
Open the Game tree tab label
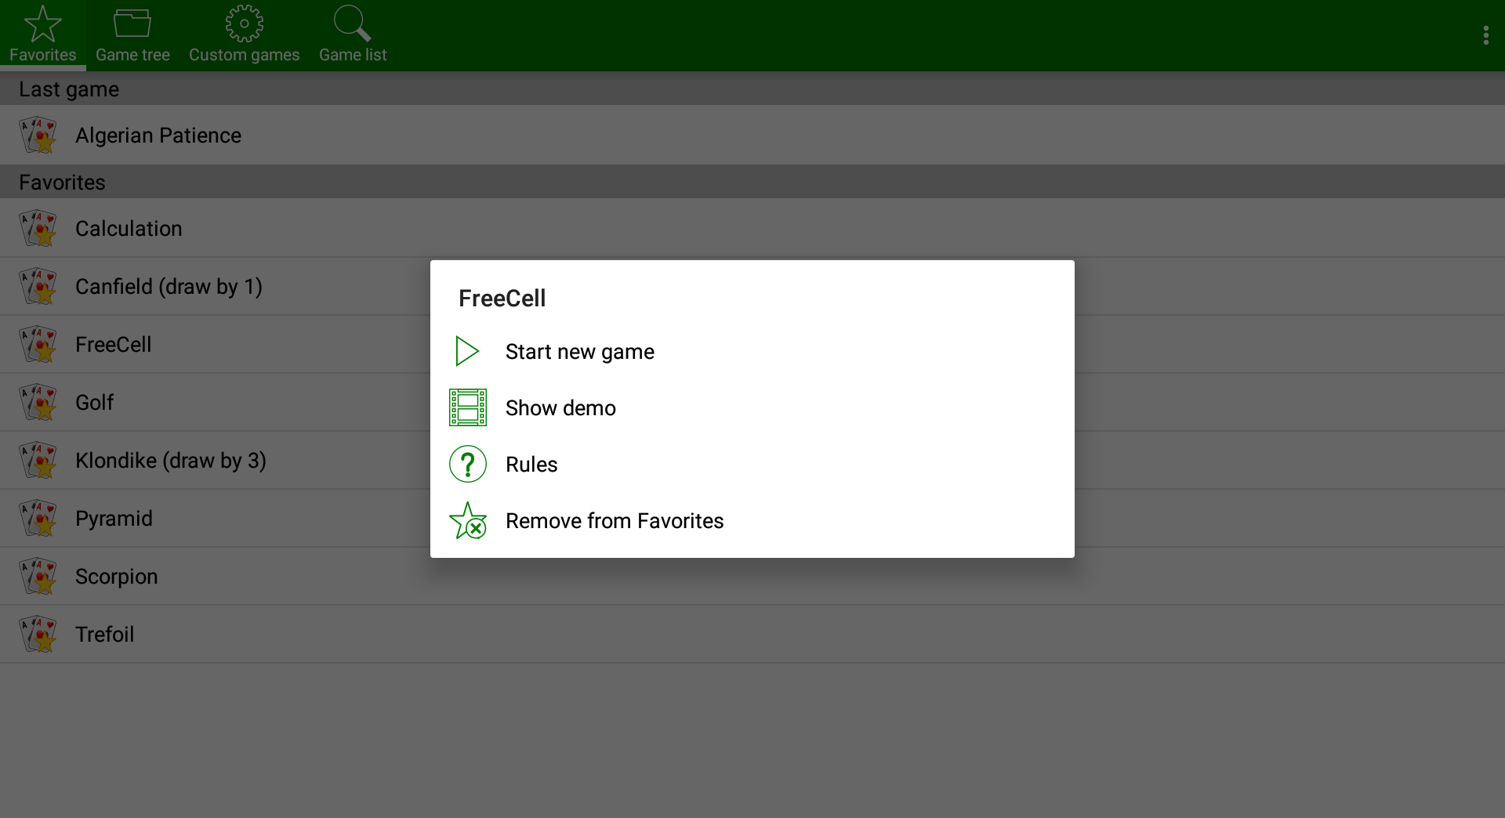click(x=132, y=55)
